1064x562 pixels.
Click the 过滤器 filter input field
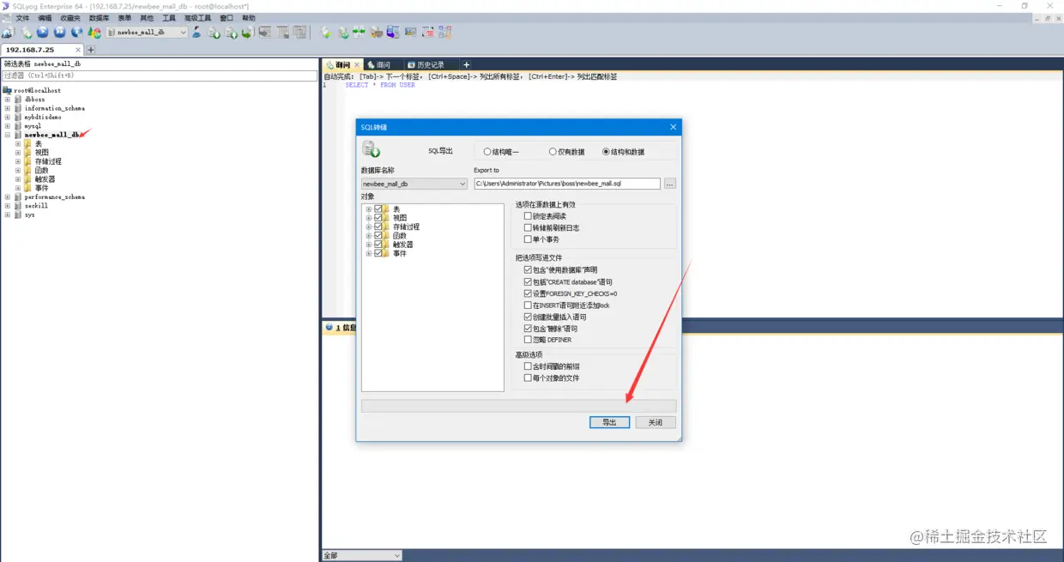click(160, 76)
